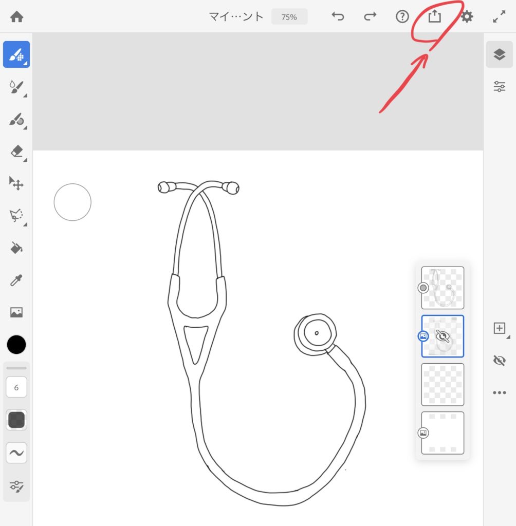The image size is (516, 526).
Task: Select the Move/Transform tool
Action: coord(16,183)
